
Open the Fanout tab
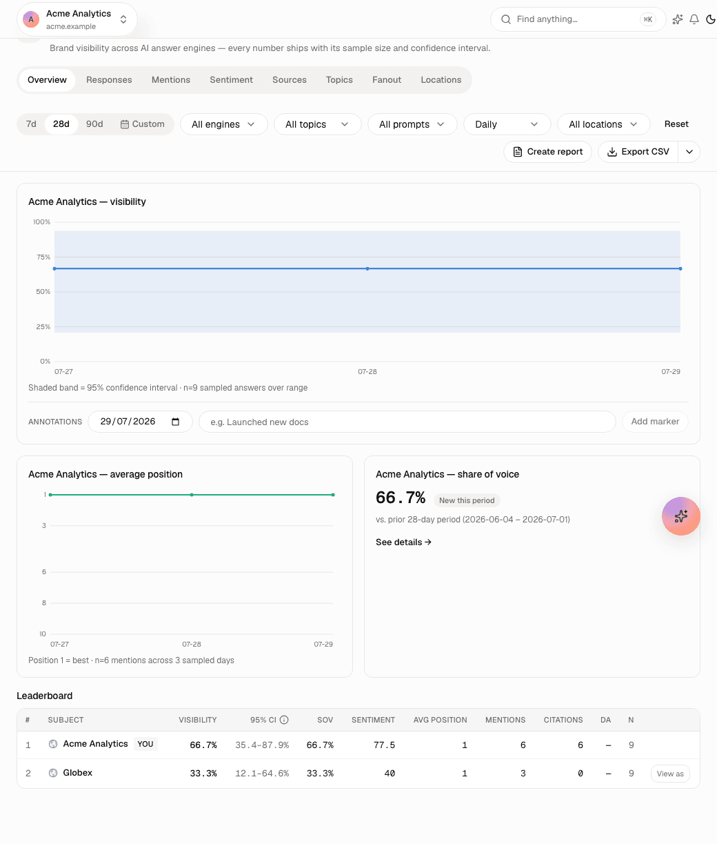coord(387,80)
